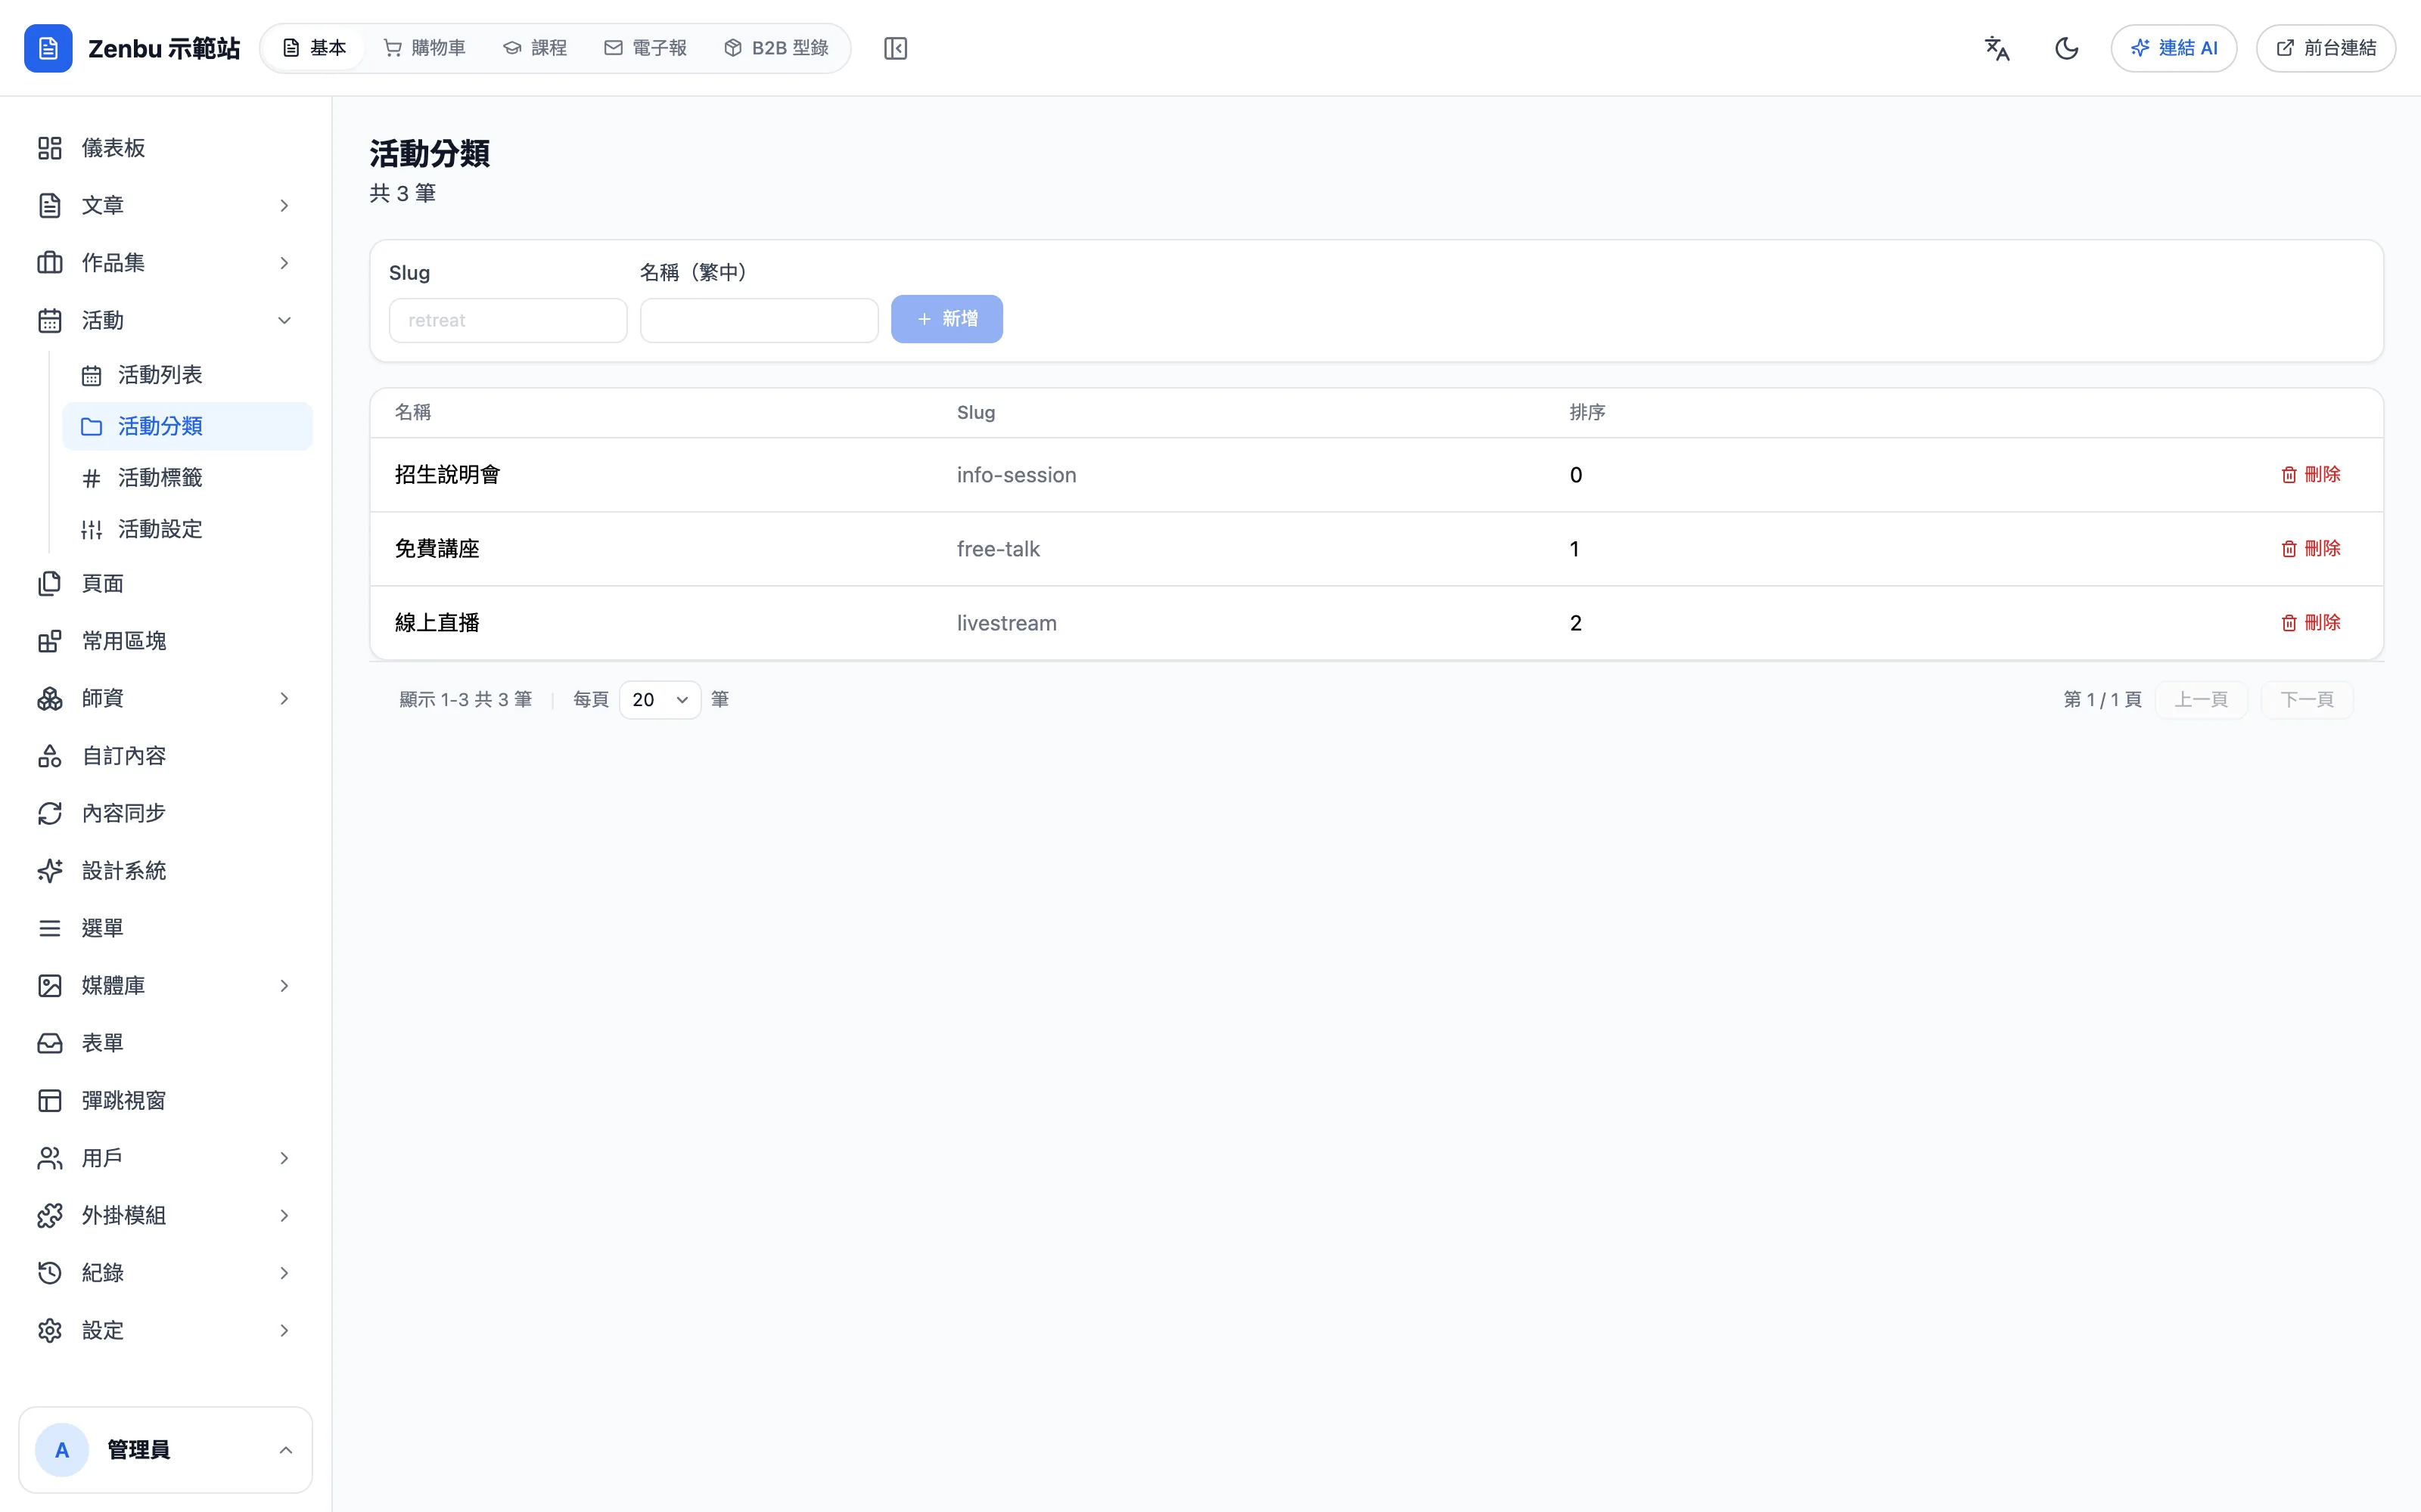The height and width of the screenshot is (1512, 2421).
Task: Click the 頁面 pages icon in sidebar
Action: [x=50, y=583]
